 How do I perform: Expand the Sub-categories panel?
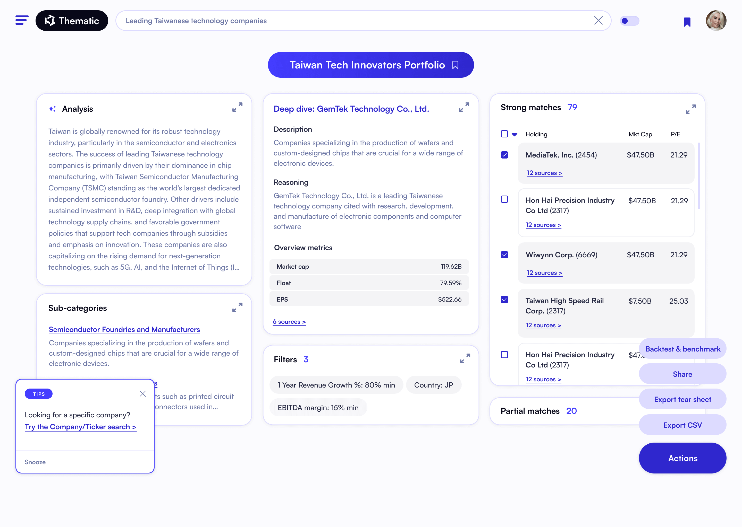tap(237, 307)
